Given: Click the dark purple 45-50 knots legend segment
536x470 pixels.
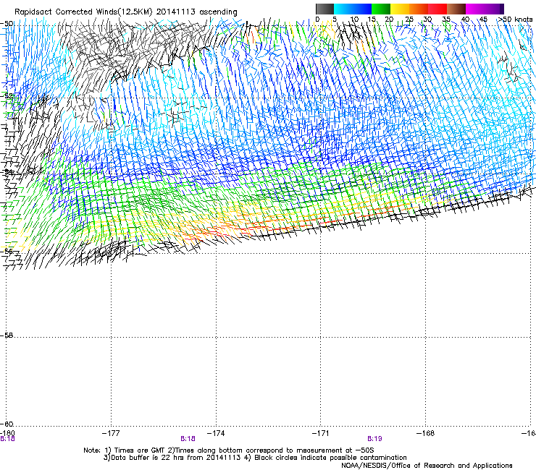Looking at the screenshot, I should tap(494, 9).
